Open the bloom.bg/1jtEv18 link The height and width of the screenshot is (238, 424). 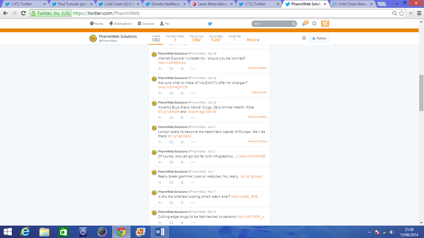coord(202,112)
